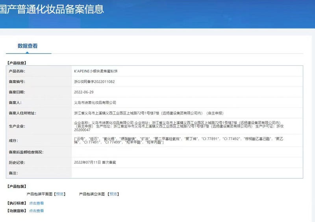Select the 备案人住所地址 address value
Viewport: 315px width, 222px height.
[x=149, y=113]
